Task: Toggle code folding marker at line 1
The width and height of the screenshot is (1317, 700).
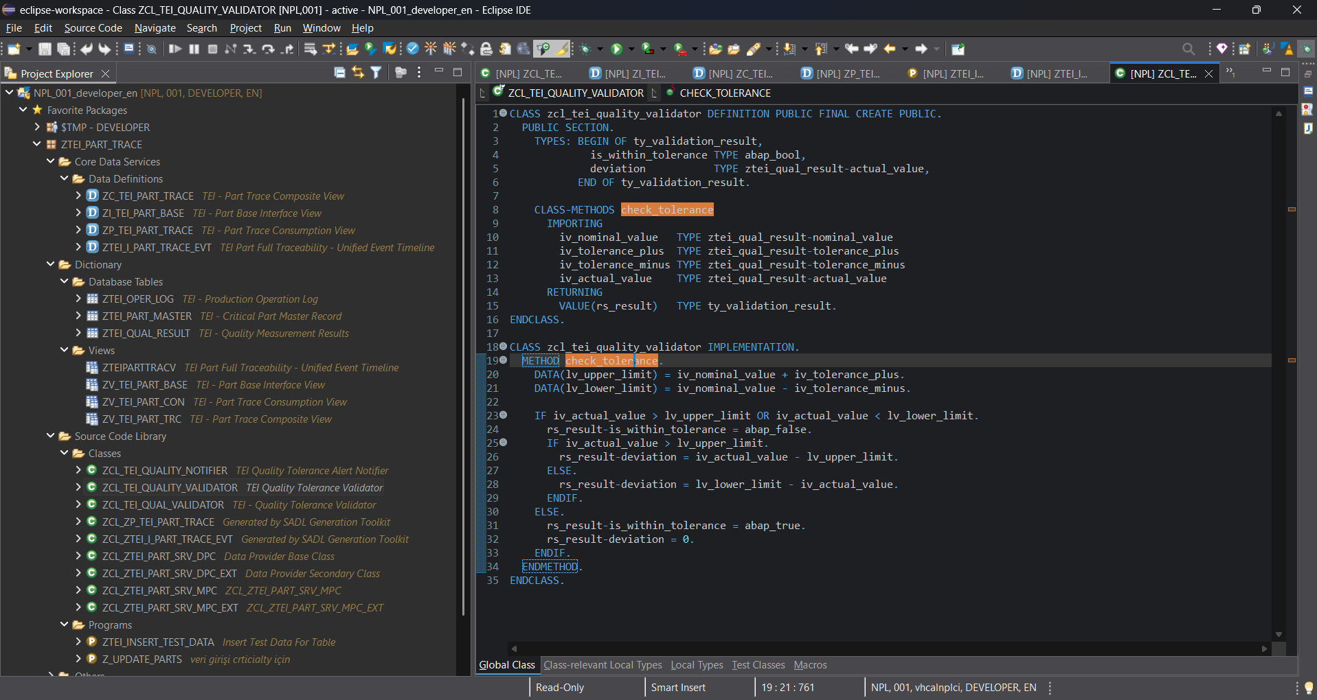Action: 504,113
